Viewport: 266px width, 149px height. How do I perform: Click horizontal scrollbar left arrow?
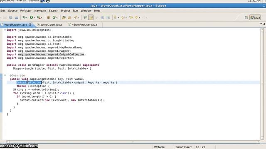7,142
